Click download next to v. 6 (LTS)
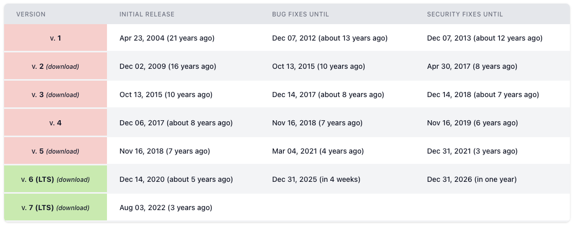Image resolution: width=574 pixels, height=225 pixels. pyautogui.click(x=73, y=180)
